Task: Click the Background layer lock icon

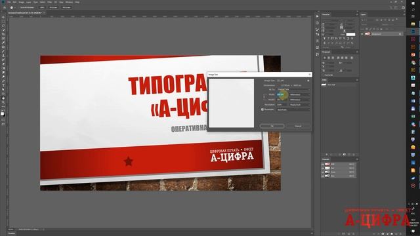Action: point(400,34)
